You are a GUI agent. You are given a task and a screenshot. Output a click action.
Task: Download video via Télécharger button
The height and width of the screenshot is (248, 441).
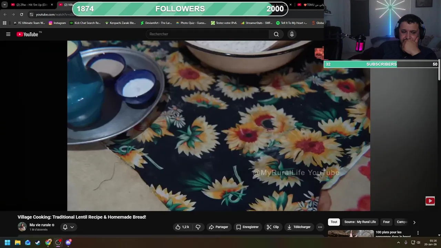coord(299,227)
